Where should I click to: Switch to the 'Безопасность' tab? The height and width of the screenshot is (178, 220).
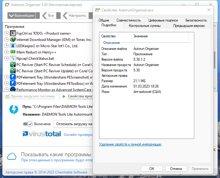click(x=196, y=20)
